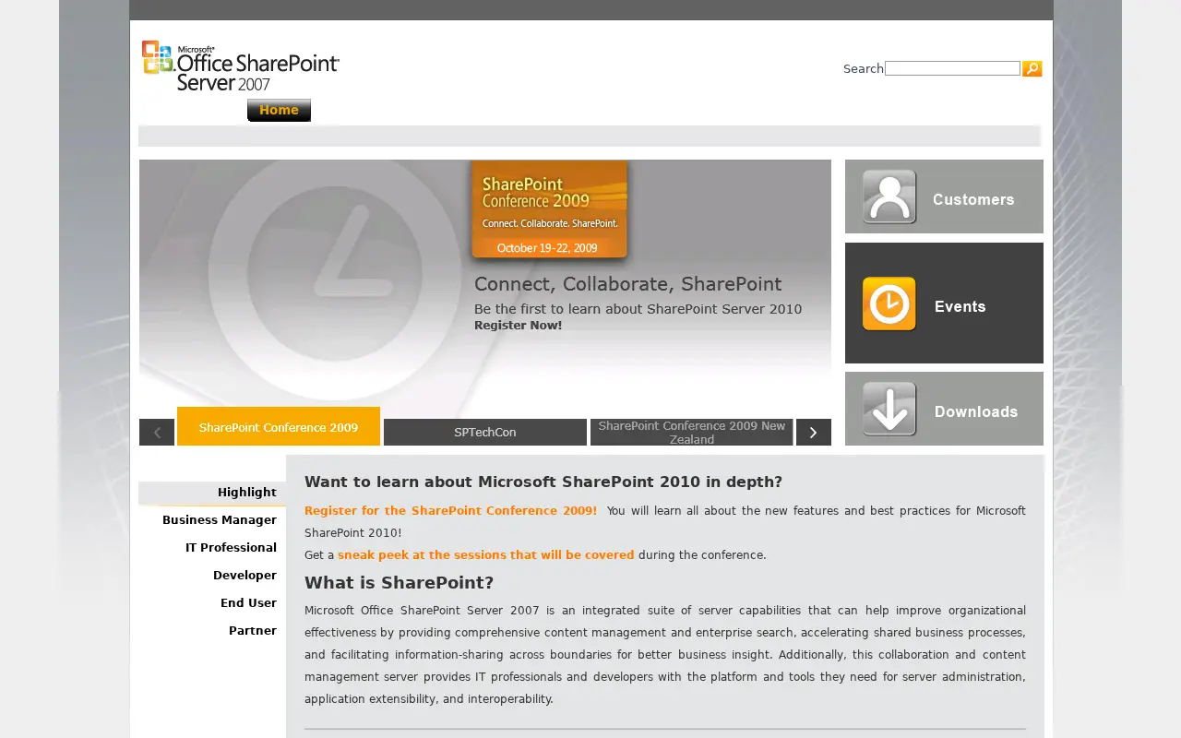
Task: Follow Register for the SharePoint Conference 2009 link
Action: pos(450,511)
